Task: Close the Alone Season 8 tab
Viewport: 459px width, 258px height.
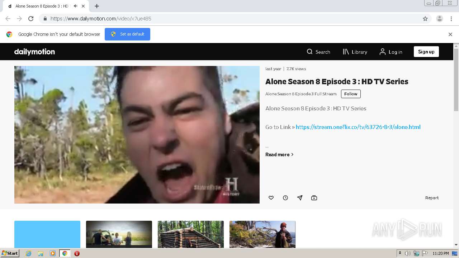Action: [x=83, y=6]
